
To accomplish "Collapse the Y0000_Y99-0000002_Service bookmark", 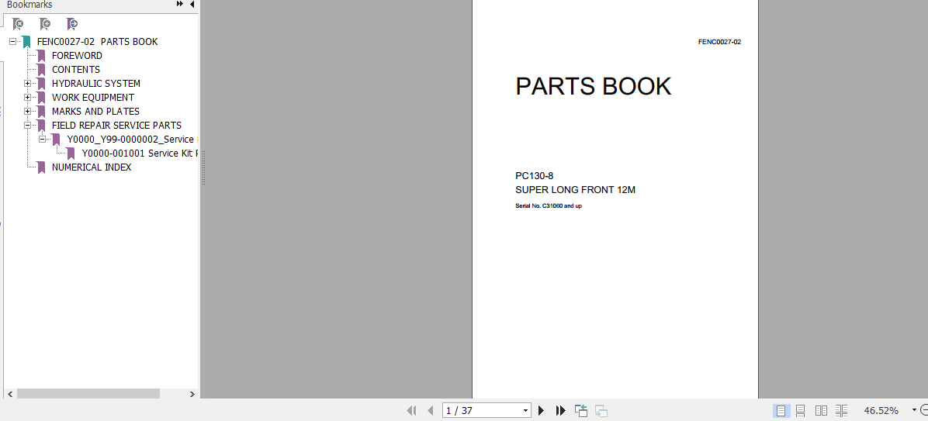I will coord(42,140).
